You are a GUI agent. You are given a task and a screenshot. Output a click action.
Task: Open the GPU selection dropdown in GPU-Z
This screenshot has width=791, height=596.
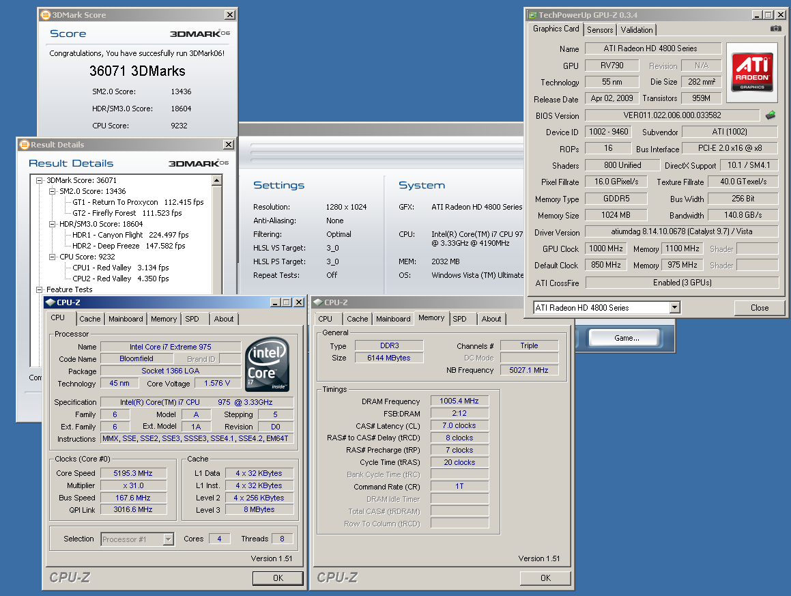674,307
